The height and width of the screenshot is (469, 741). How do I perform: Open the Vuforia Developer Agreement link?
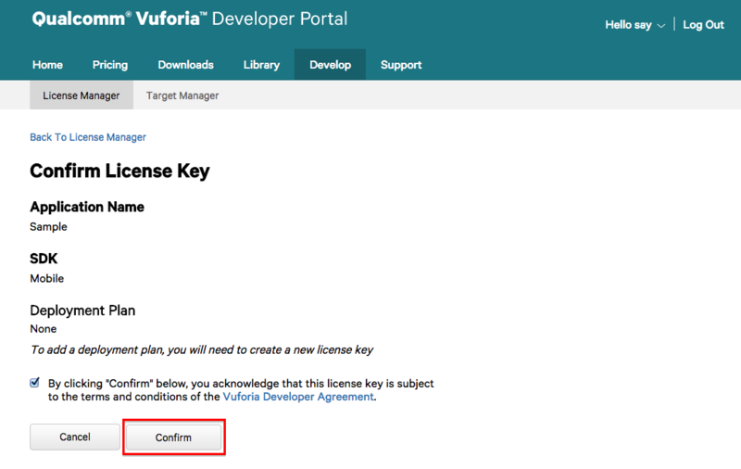coord(298,397)
